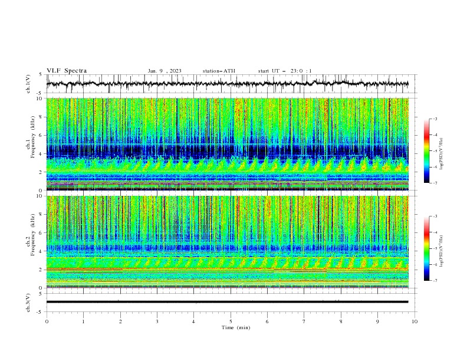The height and width of the screenshot is (361, 467).
Task: Click time-axis tick label "1"
Action: point(83,321)
